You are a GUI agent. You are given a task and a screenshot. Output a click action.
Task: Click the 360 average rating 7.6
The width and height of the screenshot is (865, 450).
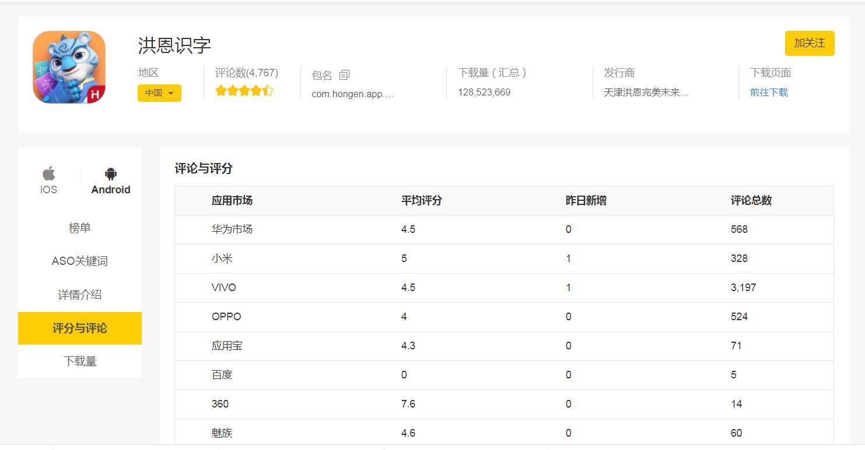pos(408,404)
